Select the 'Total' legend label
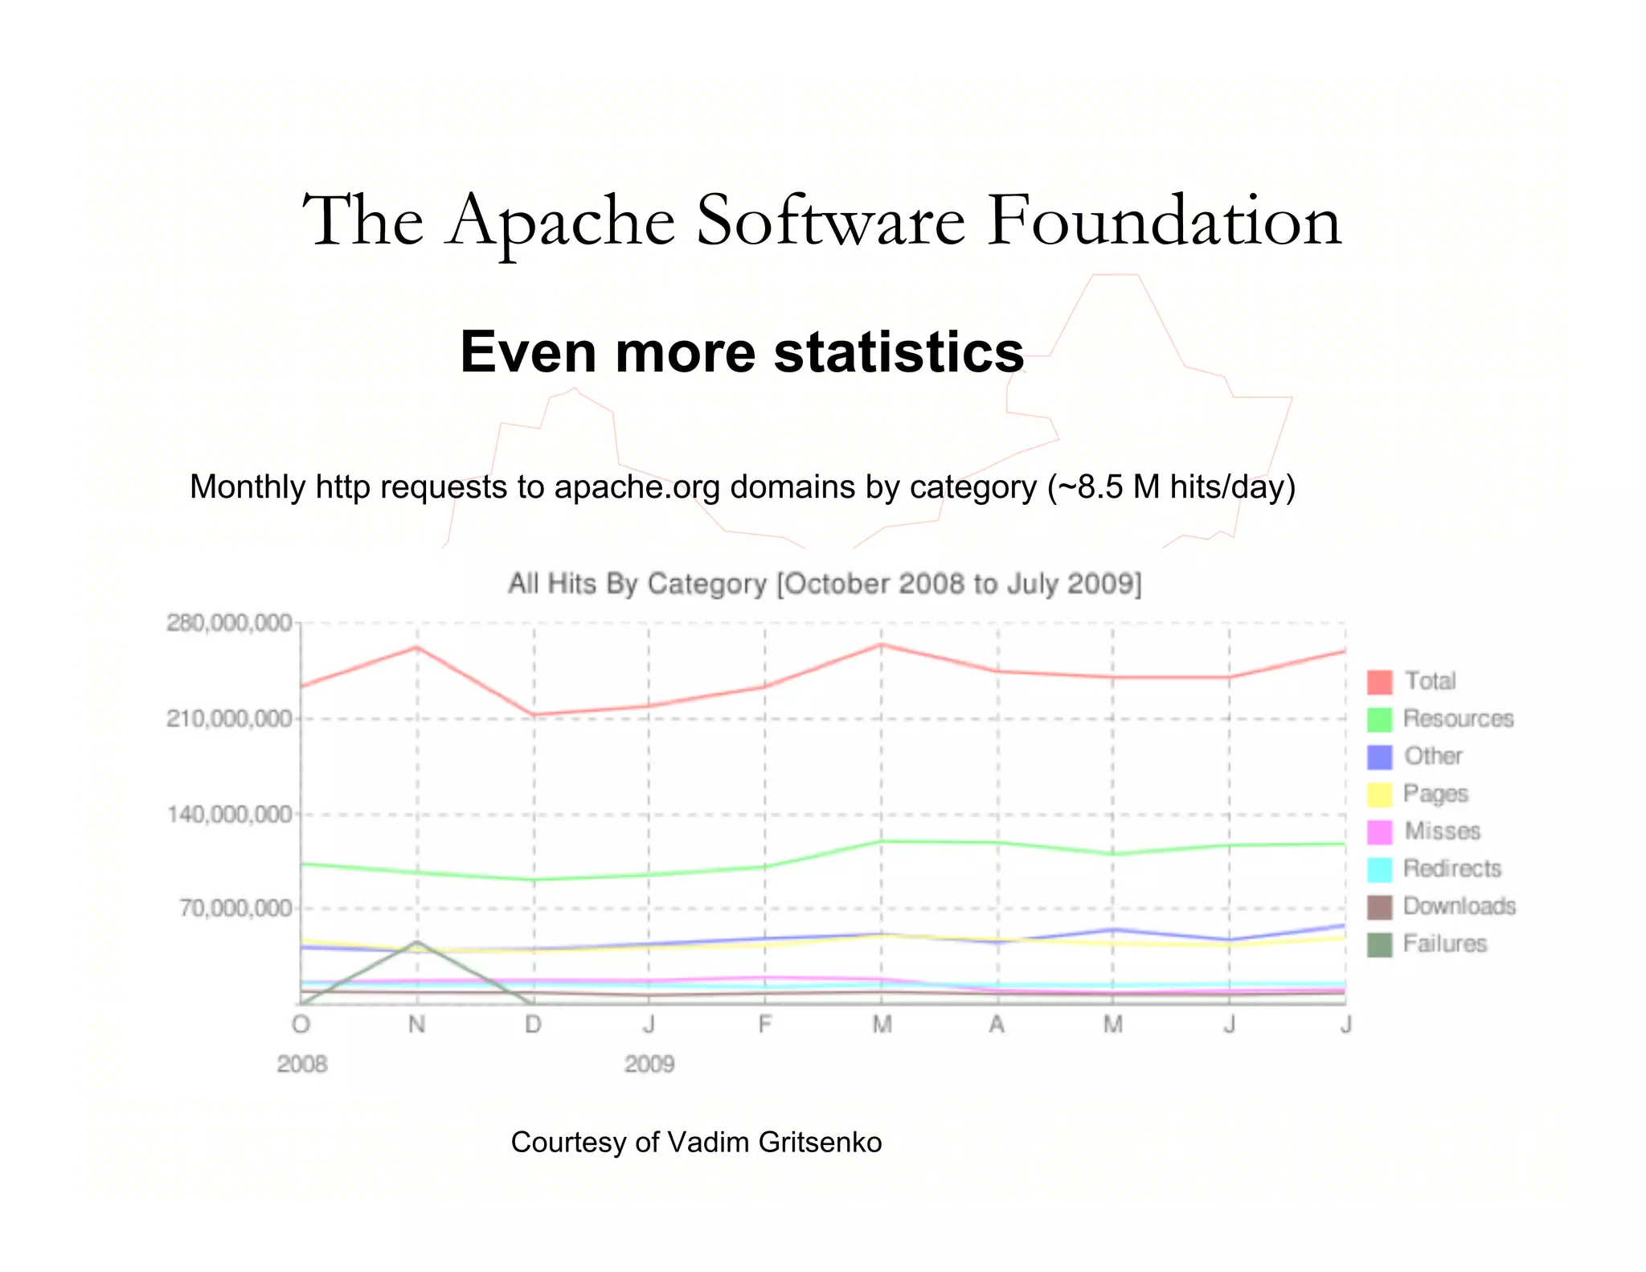 click(x=1430, y=681)
